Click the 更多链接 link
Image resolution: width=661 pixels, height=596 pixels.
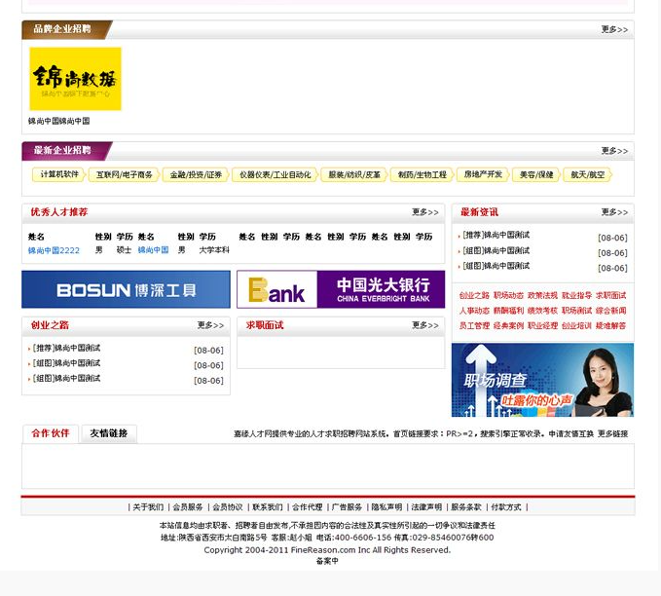(x=612, y=433)
